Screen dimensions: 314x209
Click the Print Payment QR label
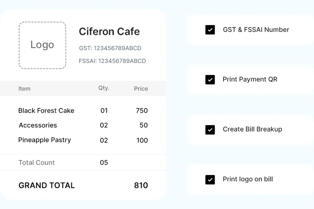tap(250, 80)
